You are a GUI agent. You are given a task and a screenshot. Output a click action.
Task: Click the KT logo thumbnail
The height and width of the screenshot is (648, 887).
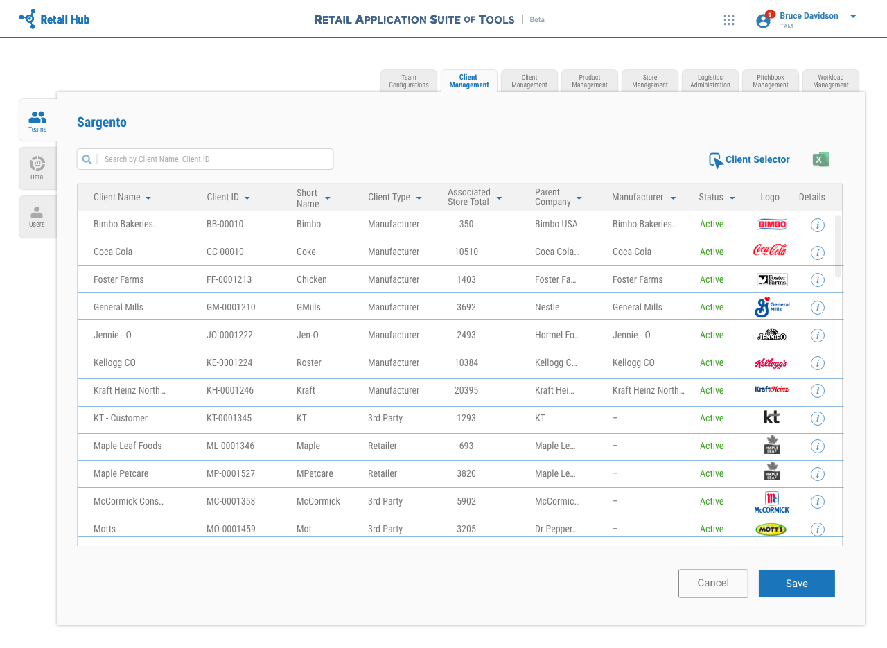click(771, 417)
